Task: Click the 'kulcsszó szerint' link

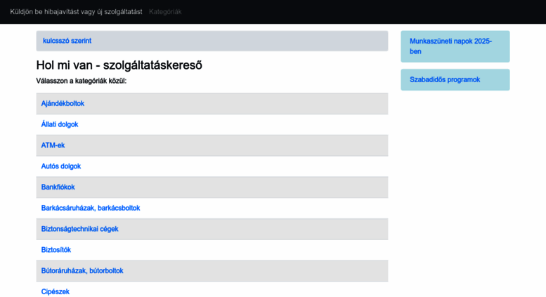Action: click(67, 41)
